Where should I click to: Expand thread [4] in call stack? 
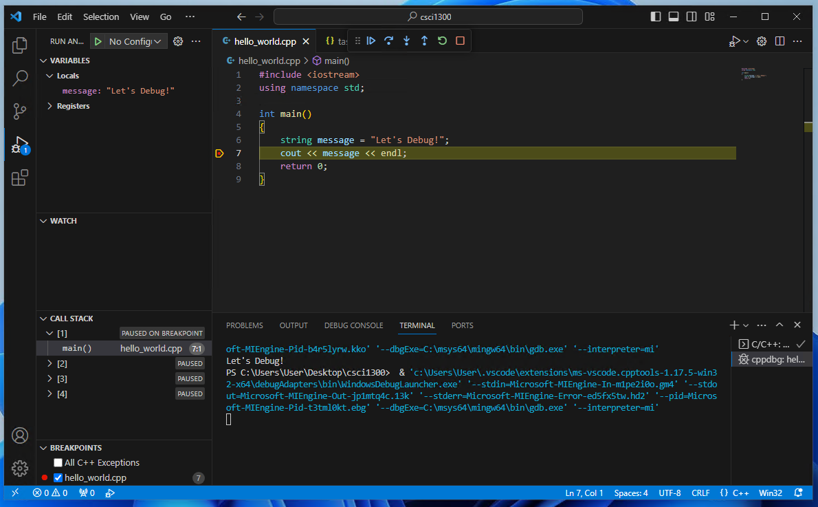(49, 393)
